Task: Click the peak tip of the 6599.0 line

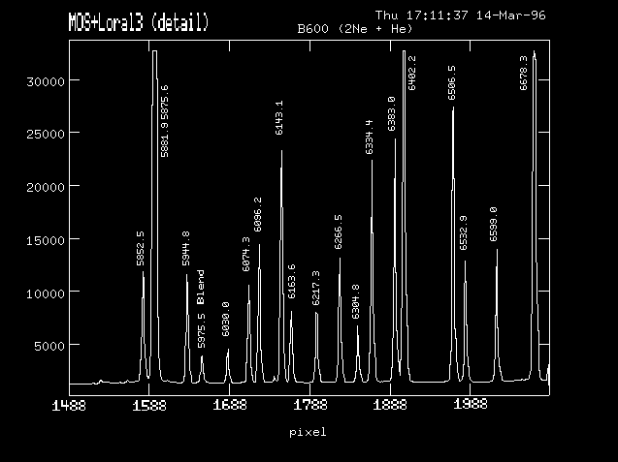Action: coord(497,250)
